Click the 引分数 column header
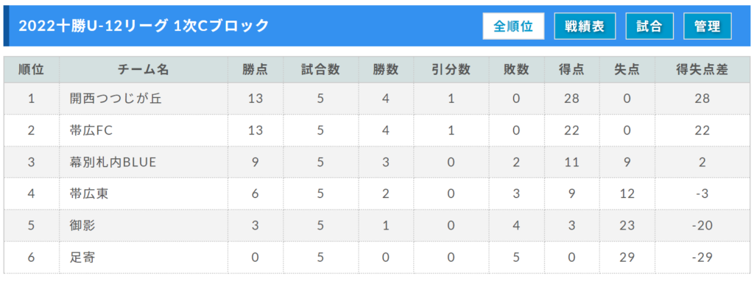 451,70
